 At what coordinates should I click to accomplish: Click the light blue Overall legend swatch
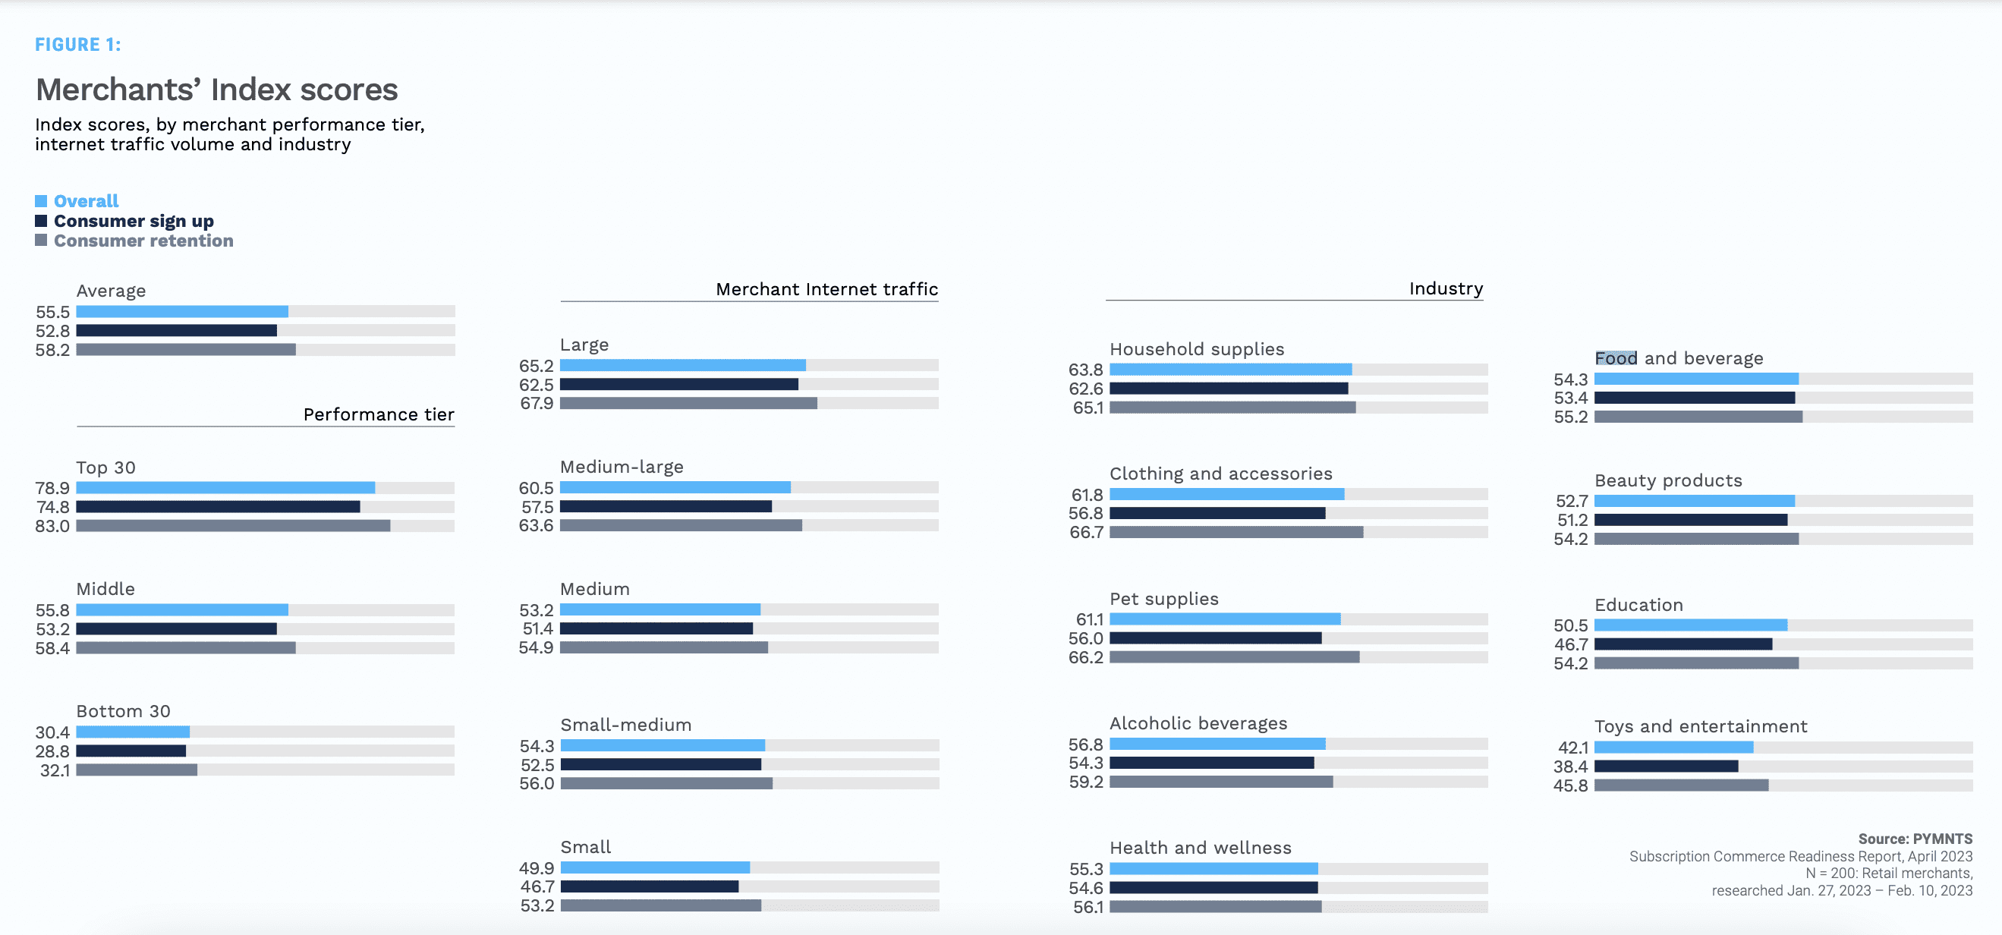click(x=41, y=201)
